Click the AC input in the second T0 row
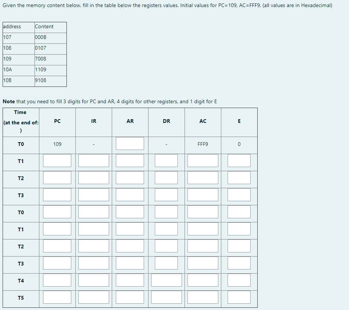Viewport: 349px width, 310px height. pyautogui.click(x=203, y=212)
